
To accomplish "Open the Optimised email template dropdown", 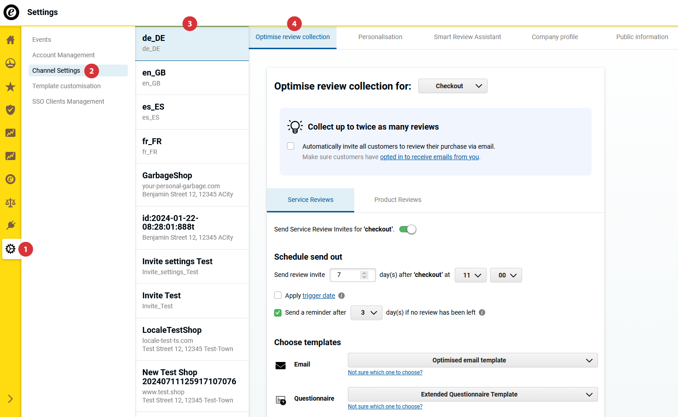I will coord(472,360).
